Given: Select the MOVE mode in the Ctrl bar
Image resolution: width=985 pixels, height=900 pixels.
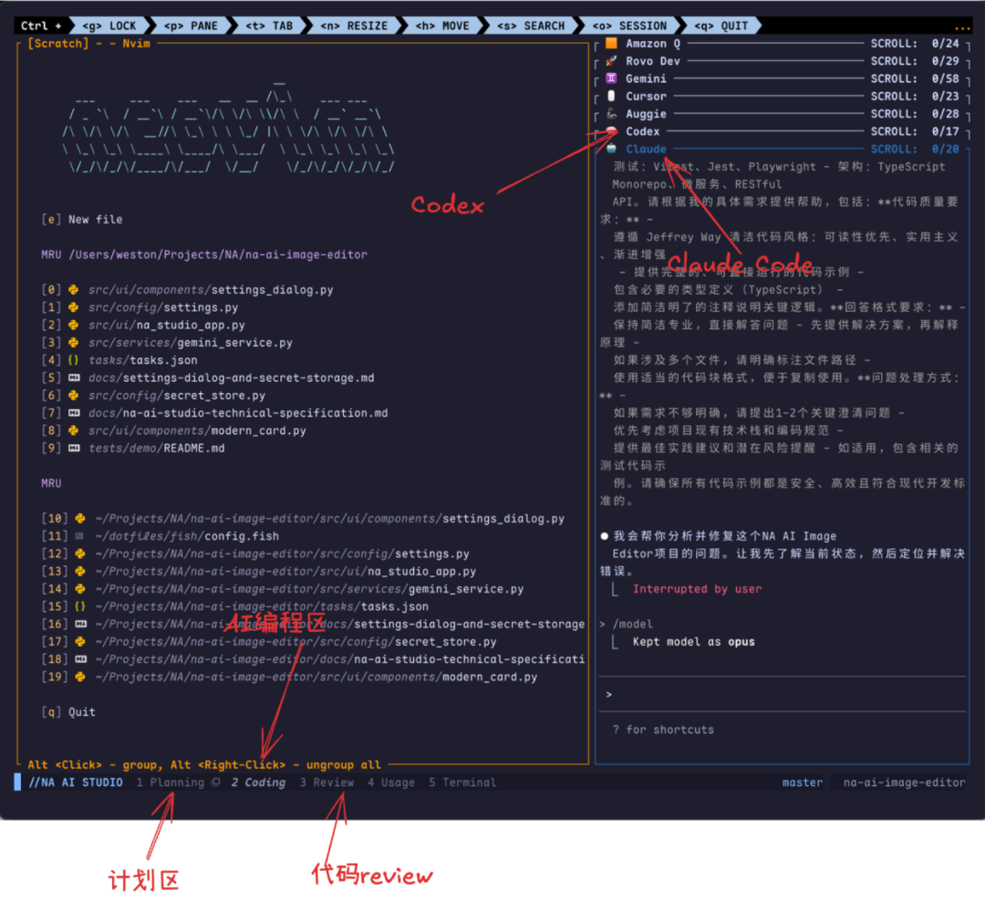Looking at the screenshot, I should click(x=442, y=26).
